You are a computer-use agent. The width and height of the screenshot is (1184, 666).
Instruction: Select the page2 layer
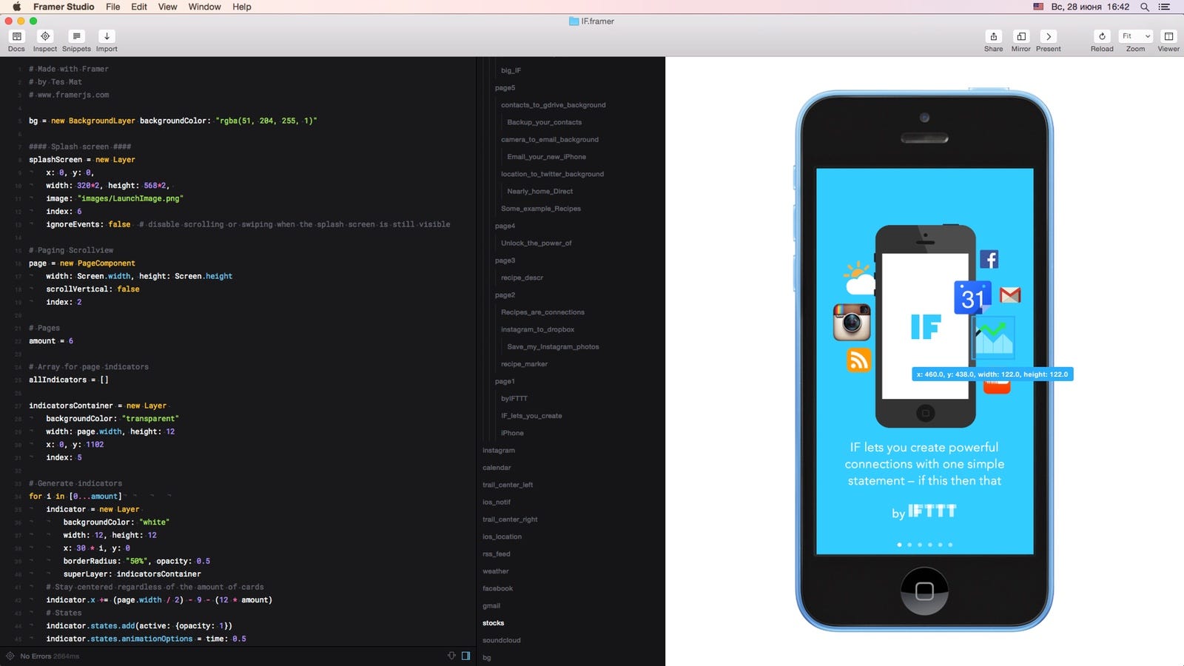[x=505, y=295]
